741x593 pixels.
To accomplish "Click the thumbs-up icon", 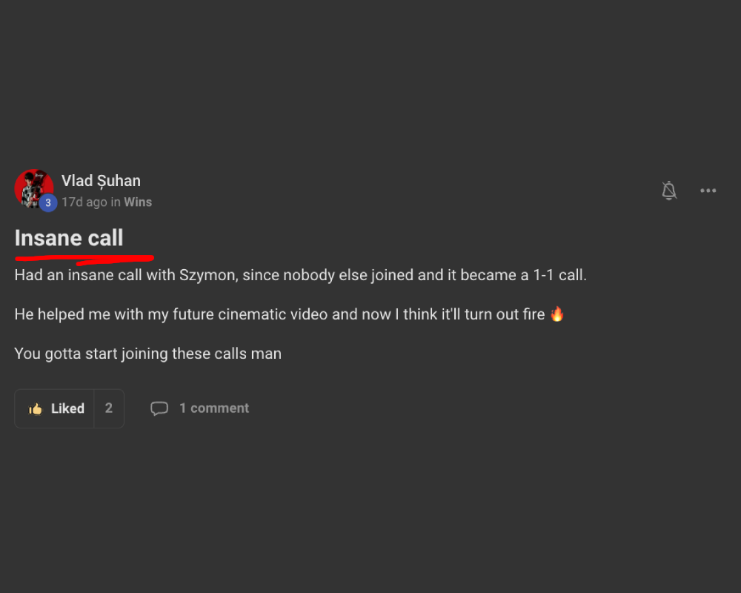I will click(x=36, y=409).
